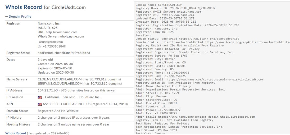
Task: Click 'California - San Jose - Cloudflare Inc.'
Action: 73,97
